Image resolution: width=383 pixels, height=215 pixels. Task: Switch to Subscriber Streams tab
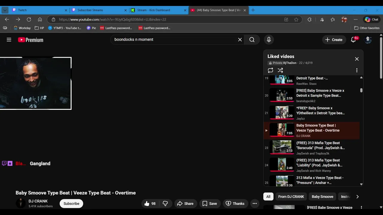[x=99, y=10]
